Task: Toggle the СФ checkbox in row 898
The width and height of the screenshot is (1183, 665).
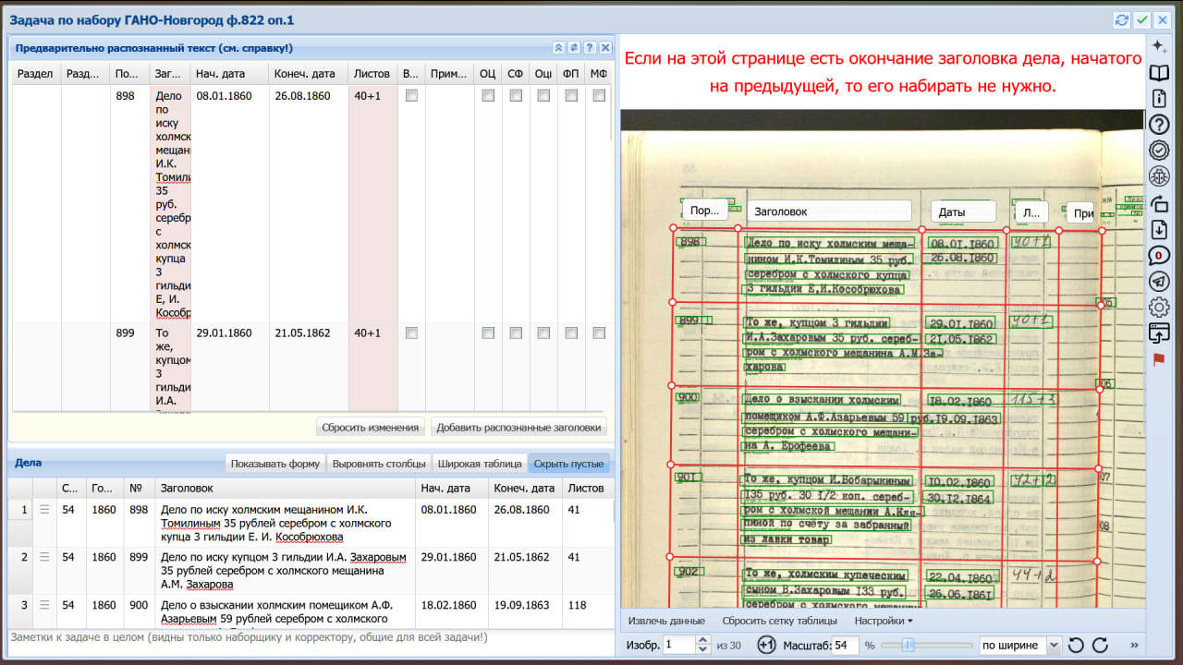Action: [516, 95]
